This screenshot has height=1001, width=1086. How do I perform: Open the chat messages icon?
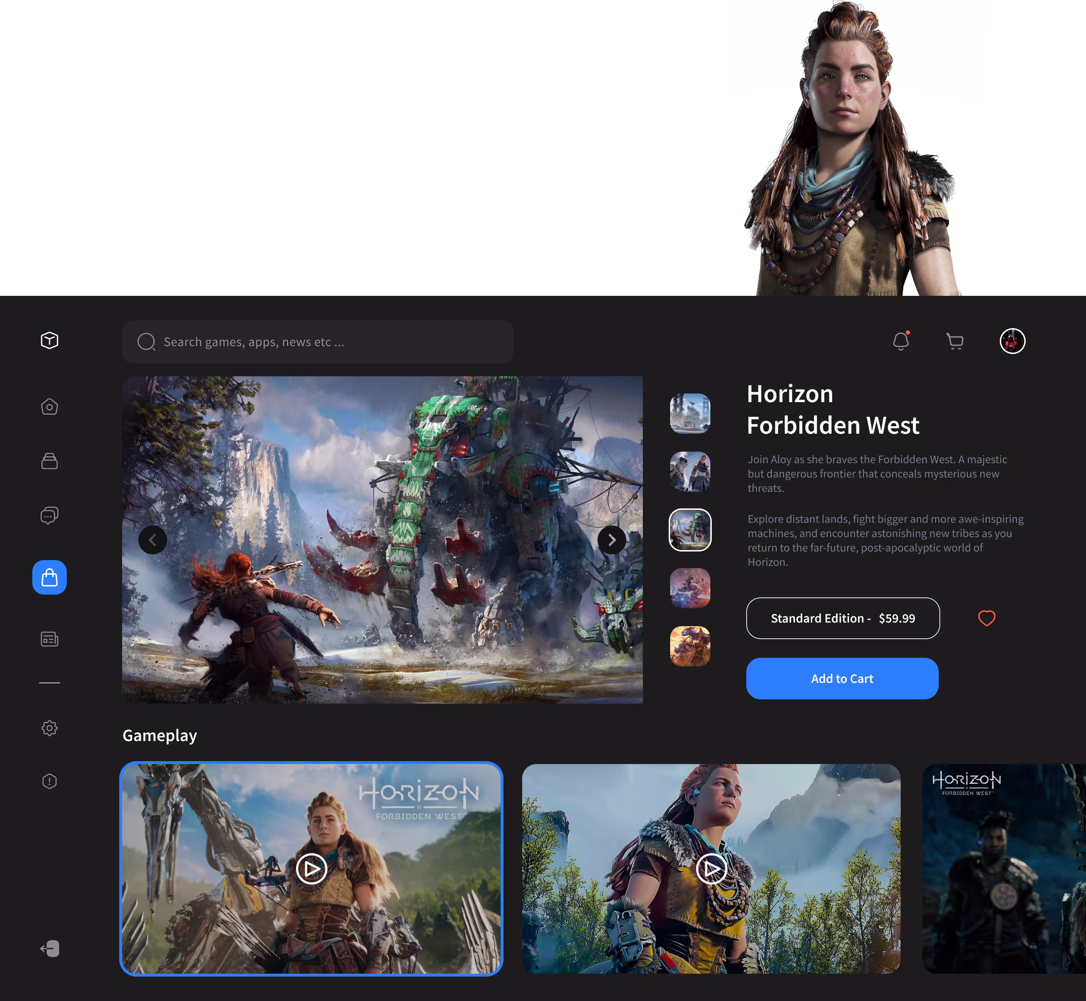(49, 515)
